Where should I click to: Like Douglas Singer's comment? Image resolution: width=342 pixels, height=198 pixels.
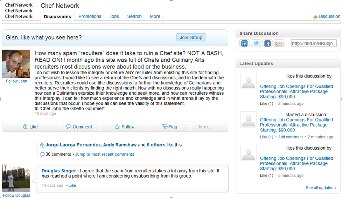coord(72,185)
